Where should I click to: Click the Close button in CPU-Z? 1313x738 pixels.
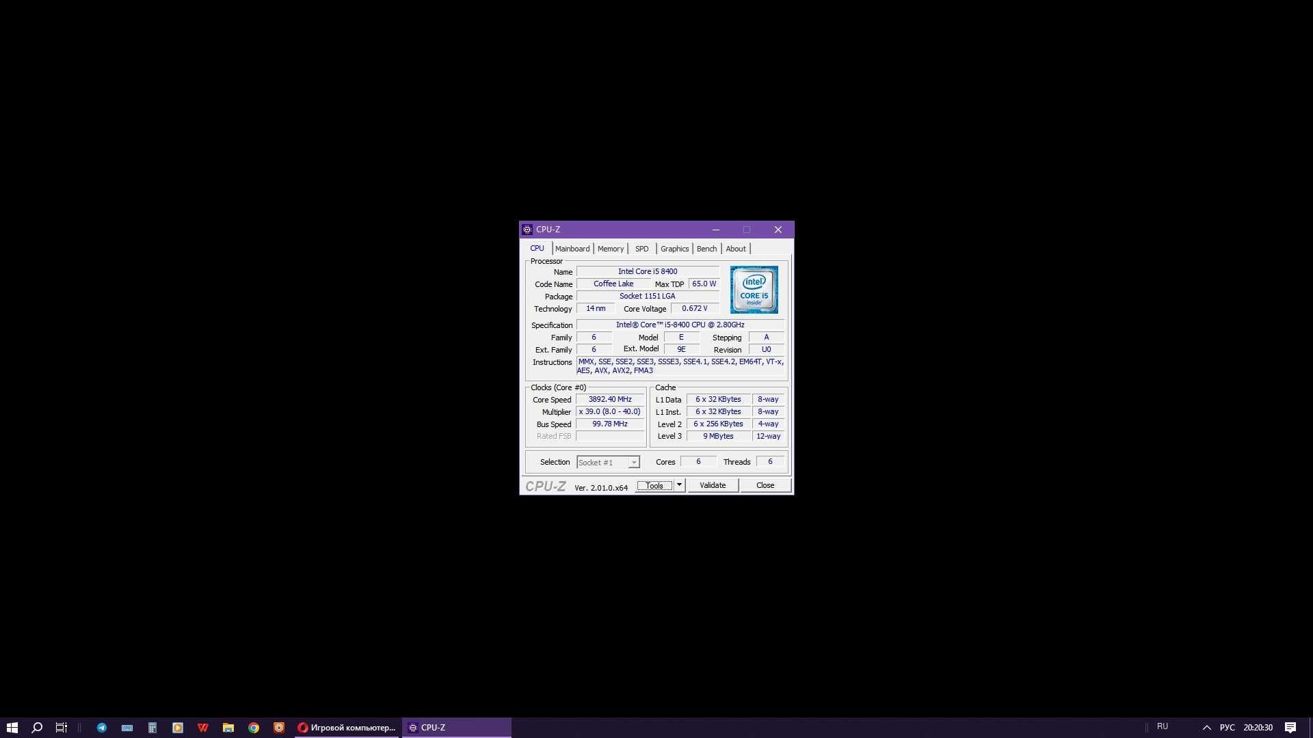(x=764, y=484)
